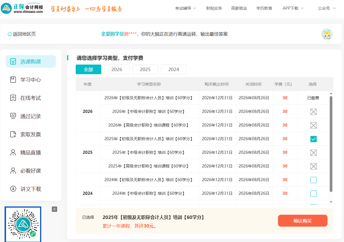Click the 已缴费 status text

(x=313, y=98)
